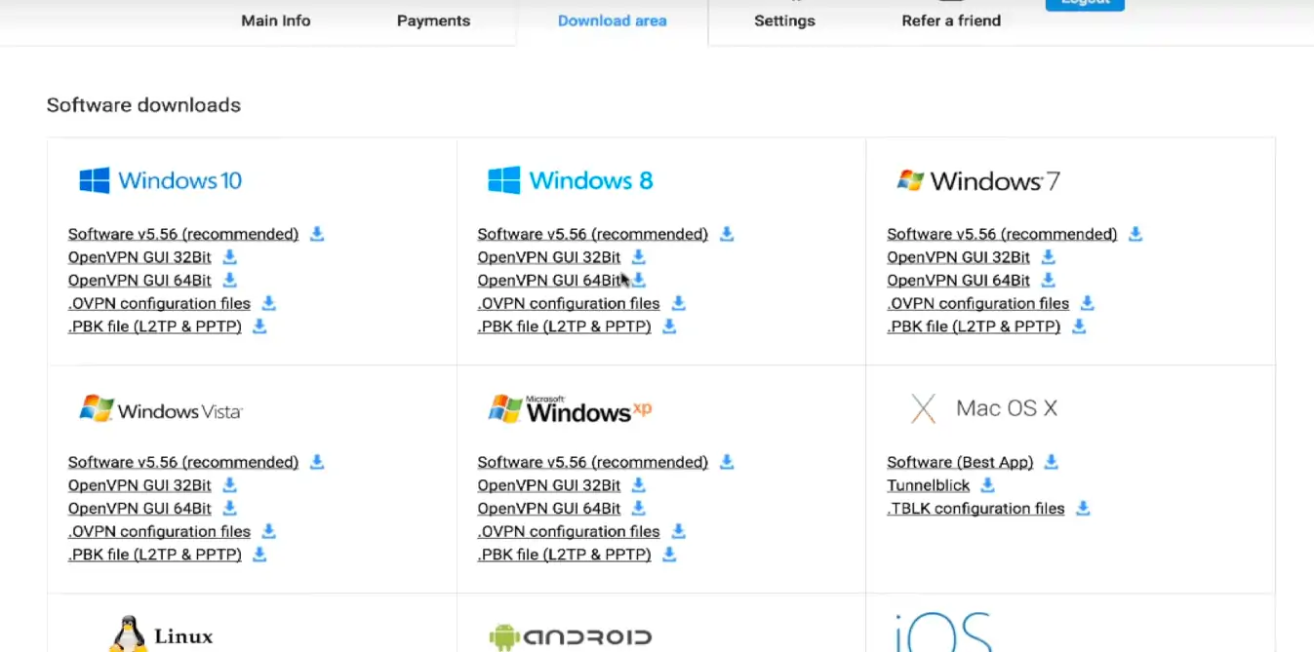Click the Android logo
The image size is (1314, 652).
570,637
